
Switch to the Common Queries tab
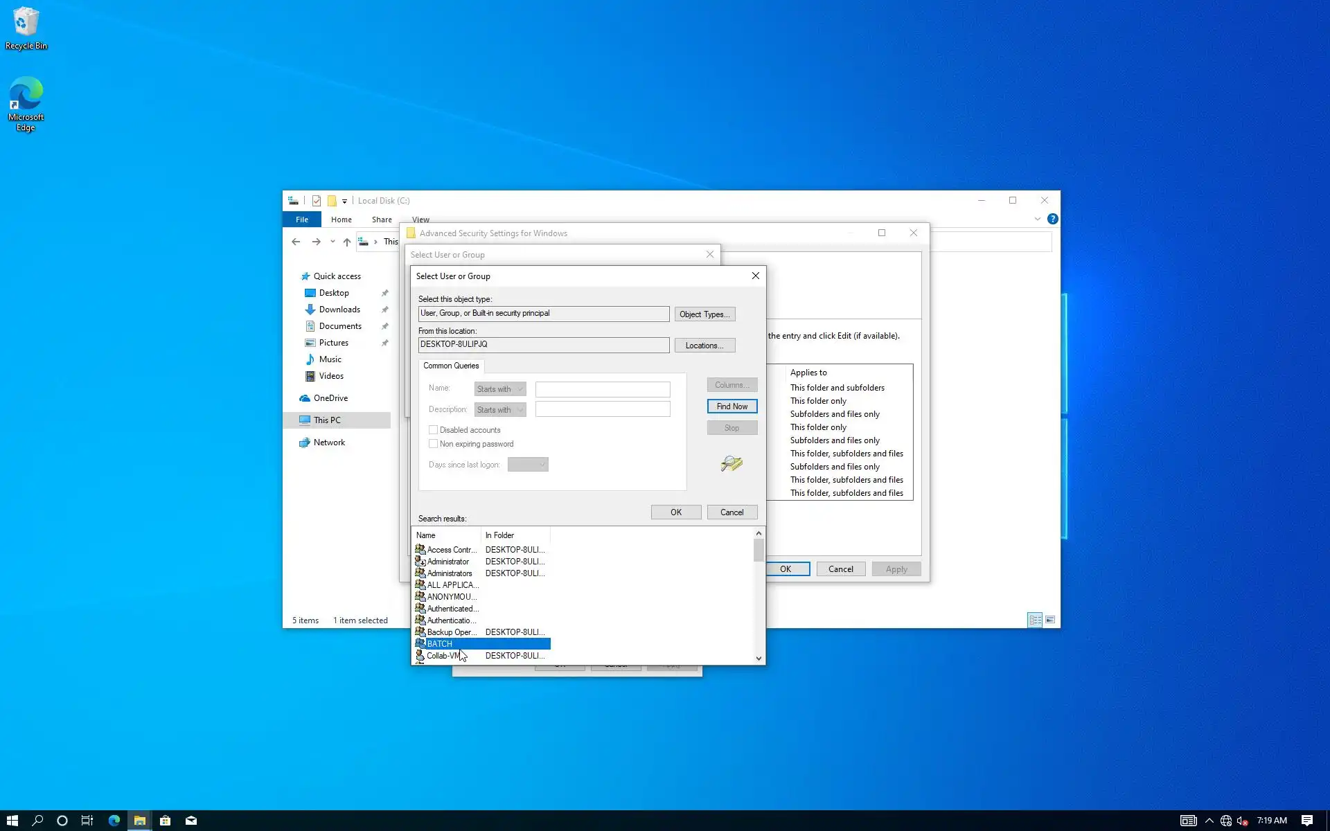click(451, 366)
